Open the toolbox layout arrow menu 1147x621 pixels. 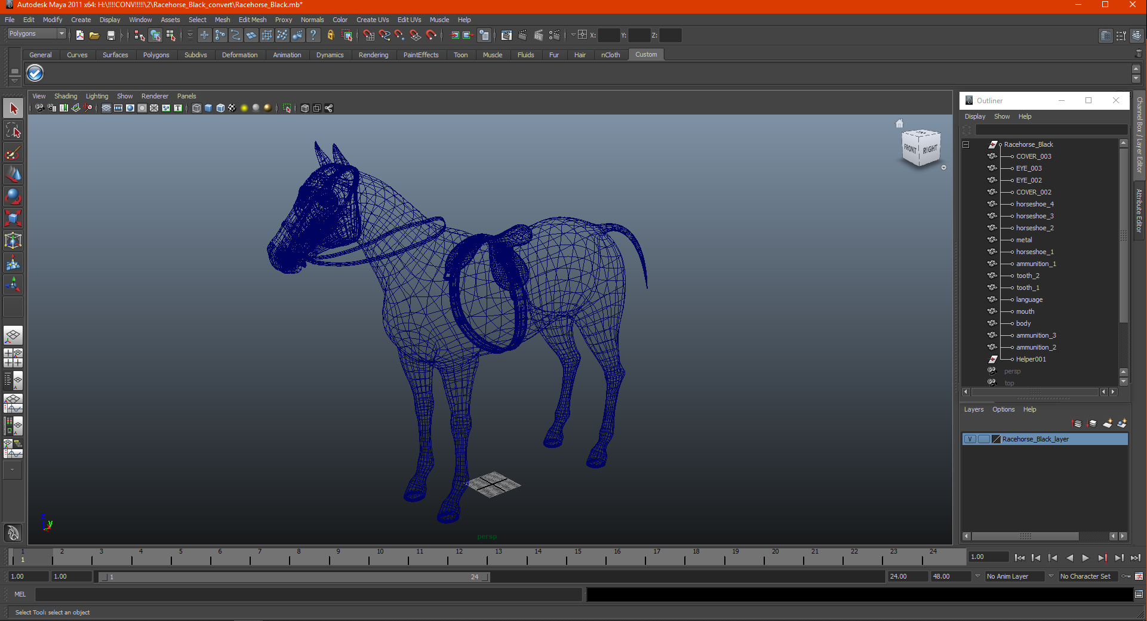click(x=12, y=470)
